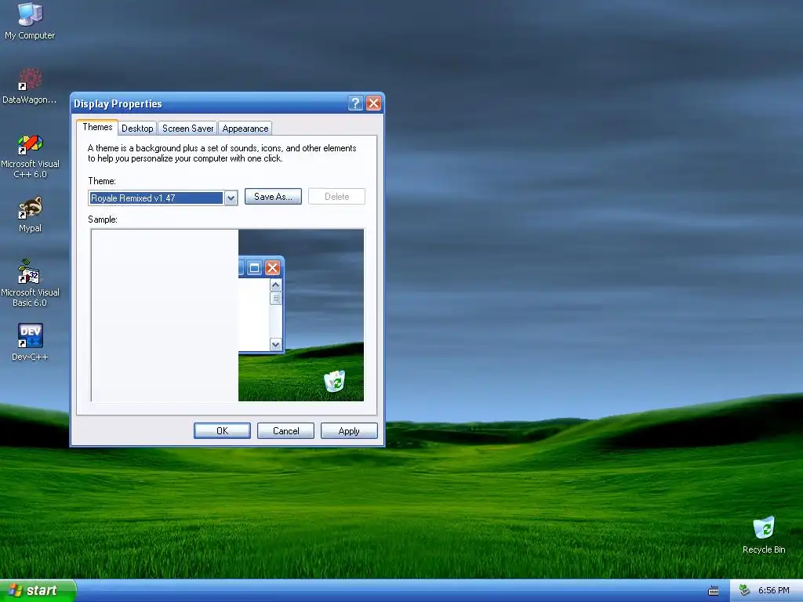
Task: Click scroll-up arrow in sample window preview
Action: coord(275,285)
